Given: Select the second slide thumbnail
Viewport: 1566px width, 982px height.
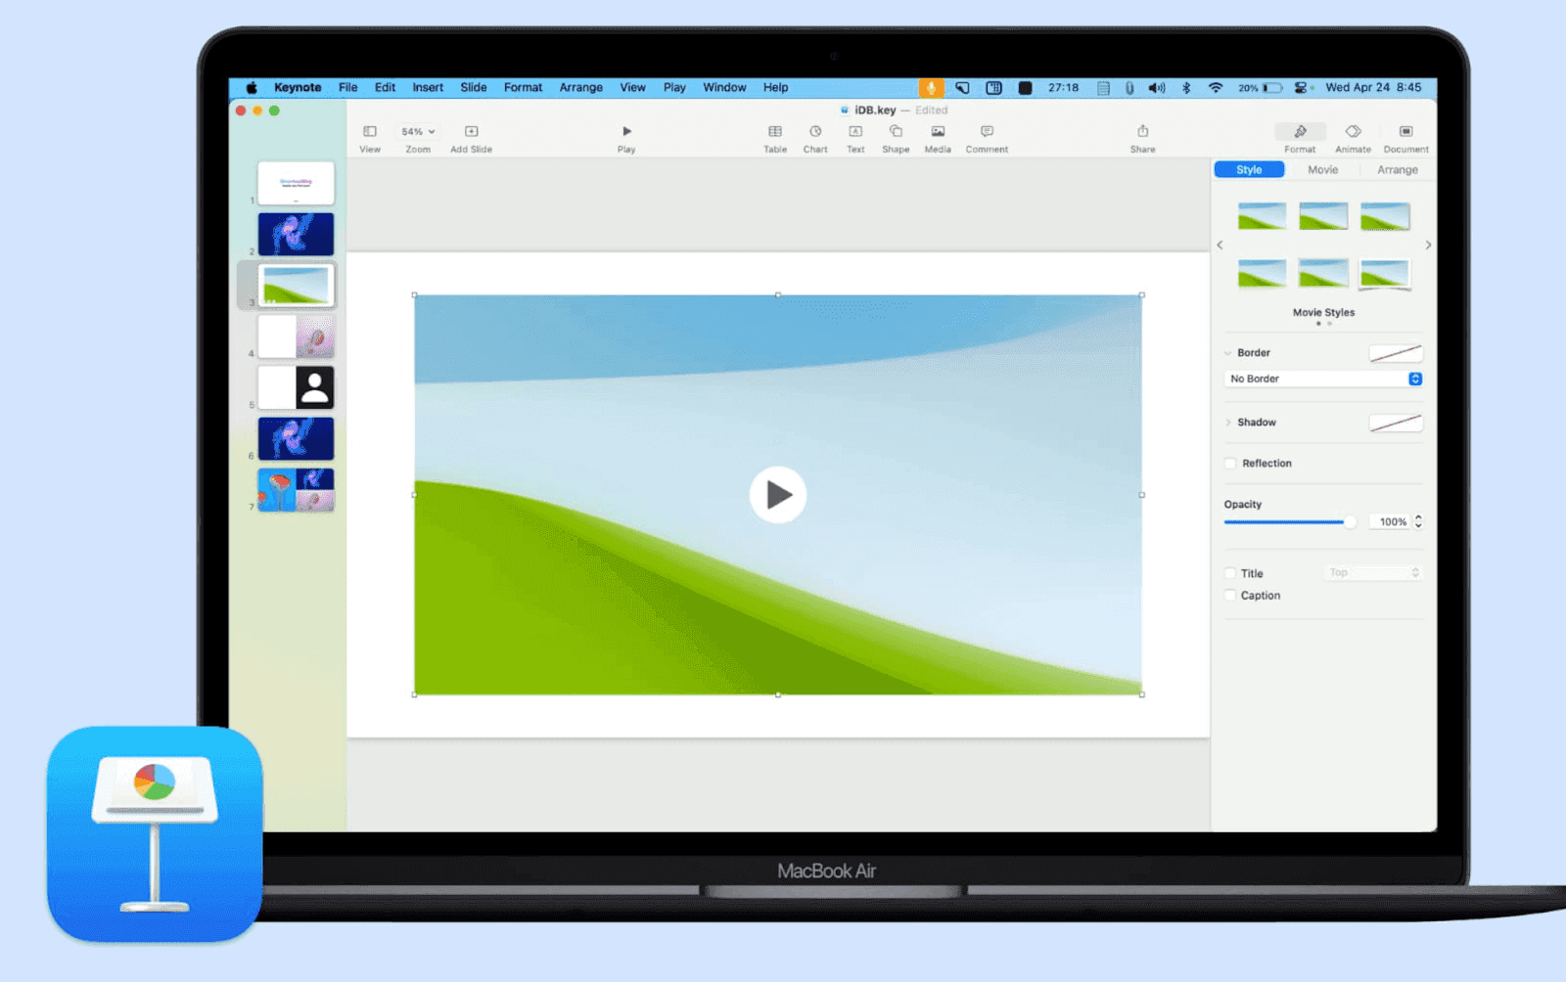Looking at the screenshot, I should (x=296, y=233).
